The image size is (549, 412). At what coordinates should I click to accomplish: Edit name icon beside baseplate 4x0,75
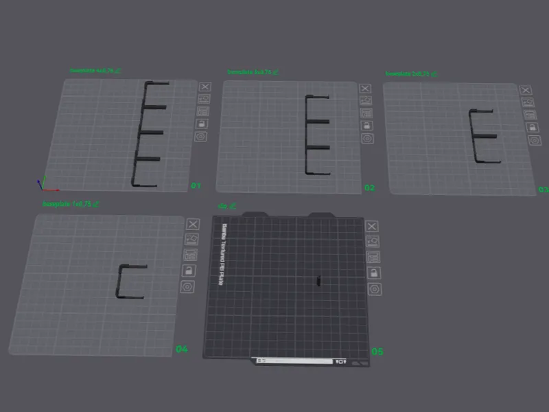pyautogui.click(x=118, y=71)
